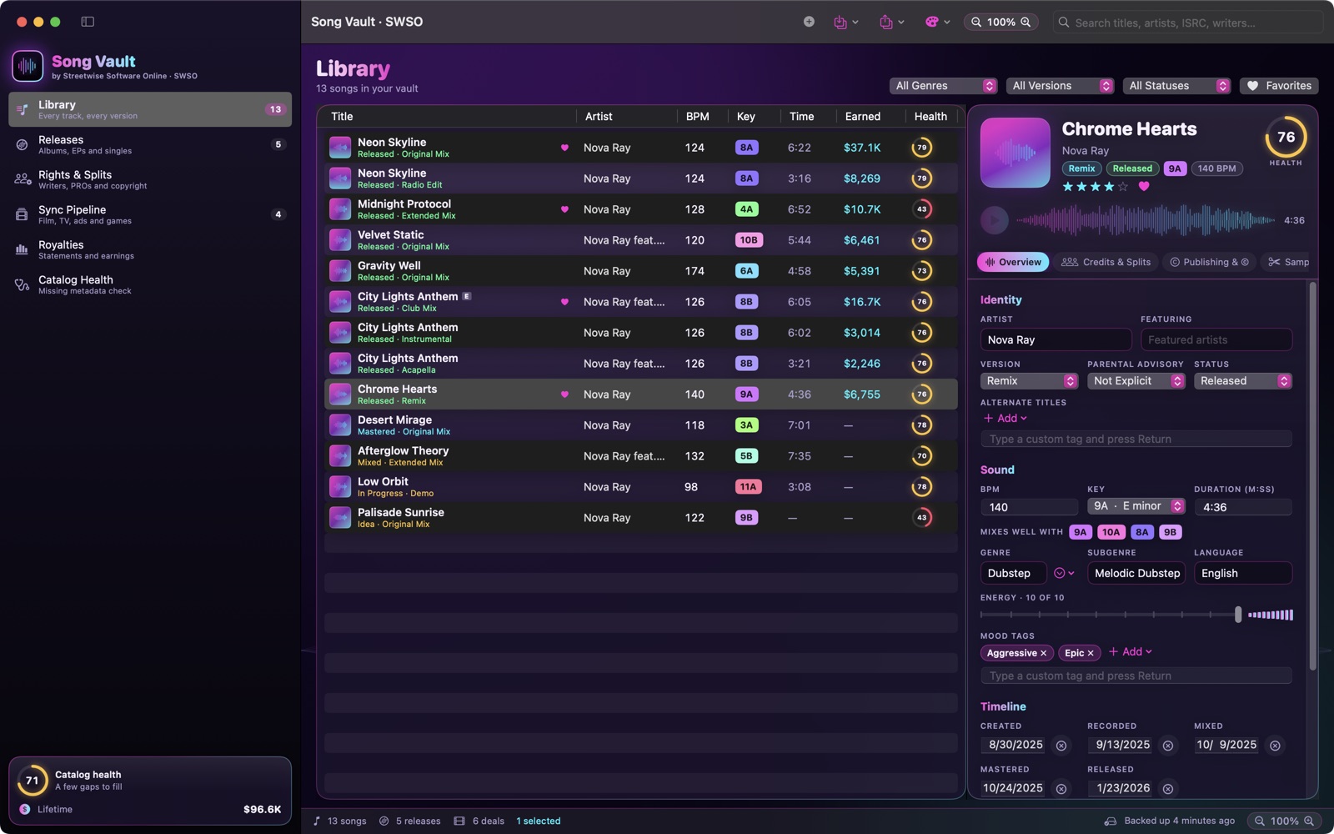Screen dimensions: 1334x834
Task: Clear the Recorded date
Action: (x=1168, y=746)
